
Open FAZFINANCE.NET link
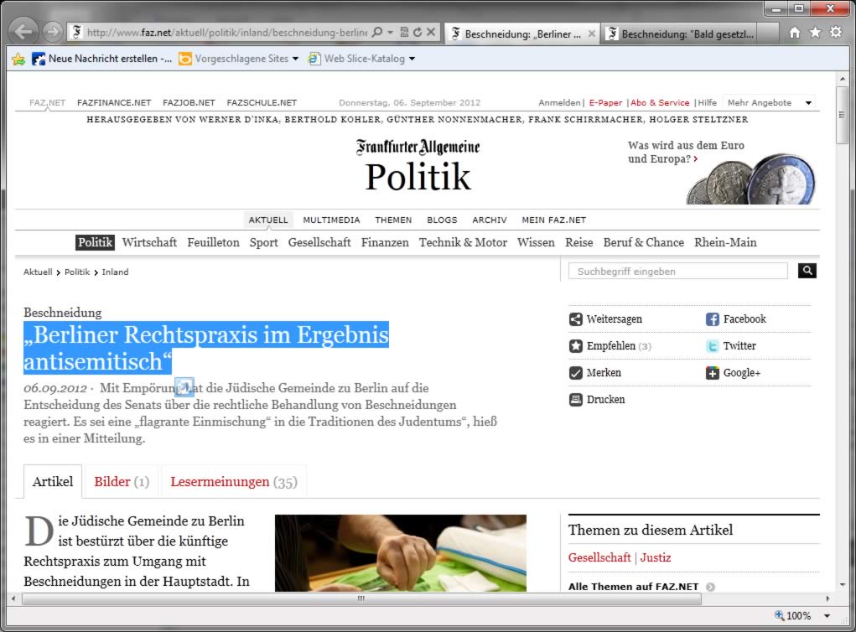114,102
